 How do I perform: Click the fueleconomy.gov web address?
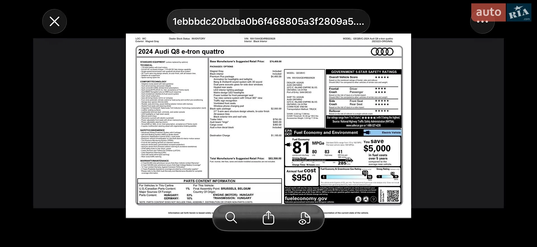[306, 198]
